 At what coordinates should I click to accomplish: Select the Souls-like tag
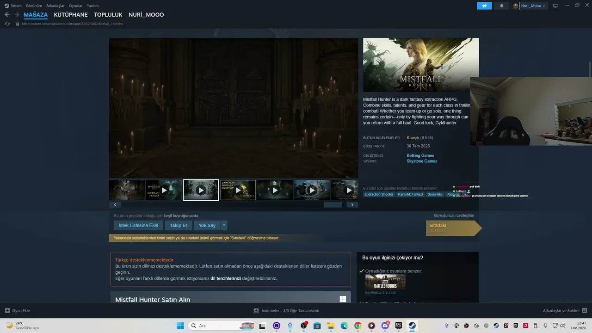(435, 194)
